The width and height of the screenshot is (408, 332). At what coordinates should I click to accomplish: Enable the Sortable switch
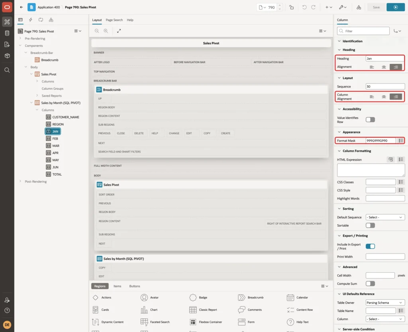click(x=370, y=225)
